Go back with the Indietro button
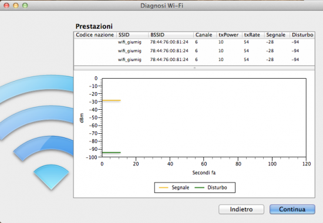The width and height of the screenshot is (323, 223). (x=241, y=209)
